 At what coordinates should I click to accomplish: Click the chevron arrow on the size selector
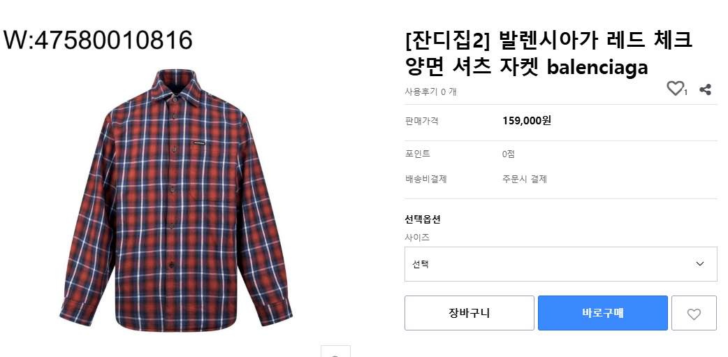coord(700,264)
